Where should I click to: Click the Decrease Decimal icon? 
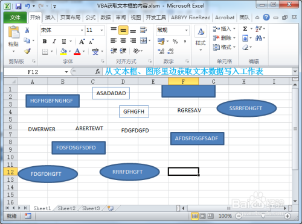coord(170,51)
